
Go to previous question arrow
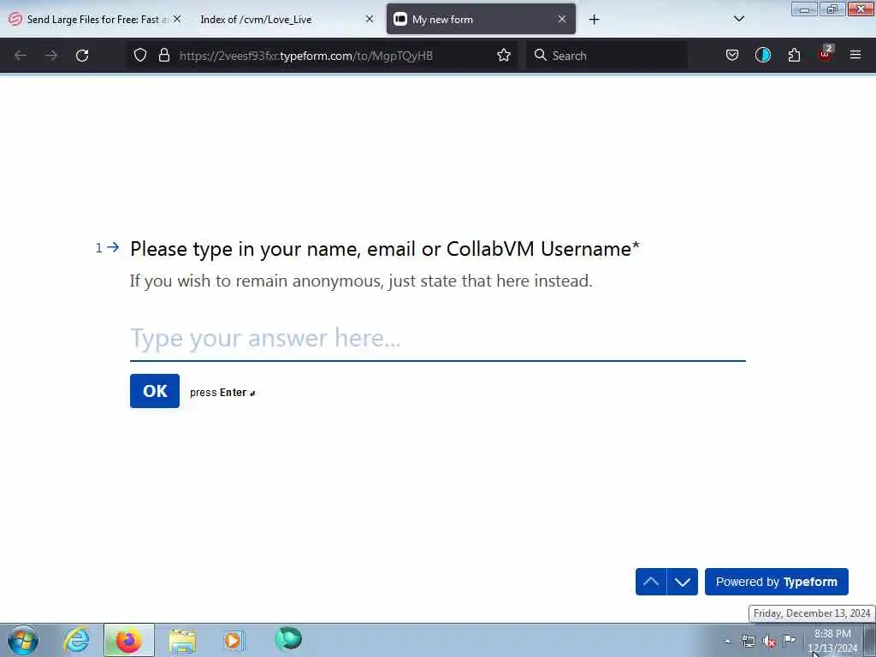pyautogui.click(x=651, y=582)
